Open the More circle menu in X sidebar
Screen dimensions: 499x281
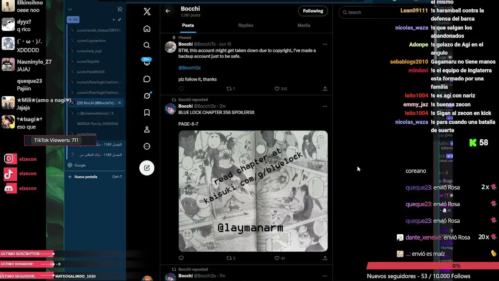point(147,146)
